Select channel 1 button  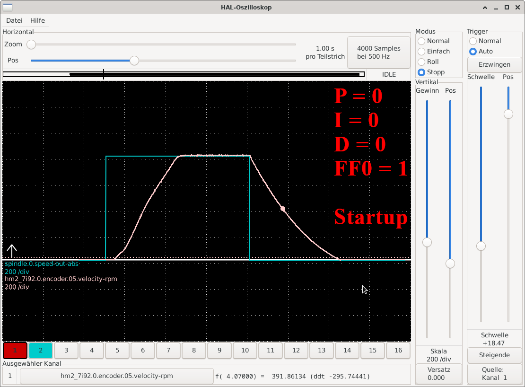click(15, 350)
